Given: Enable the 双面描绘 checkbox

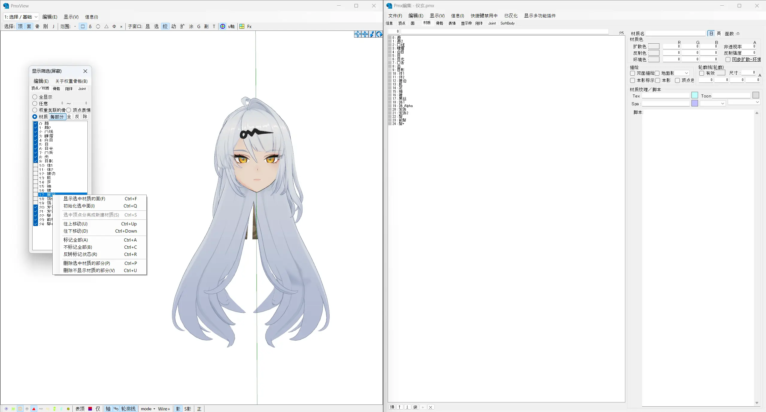Looking at the screenshot, I should coord(632,73).
